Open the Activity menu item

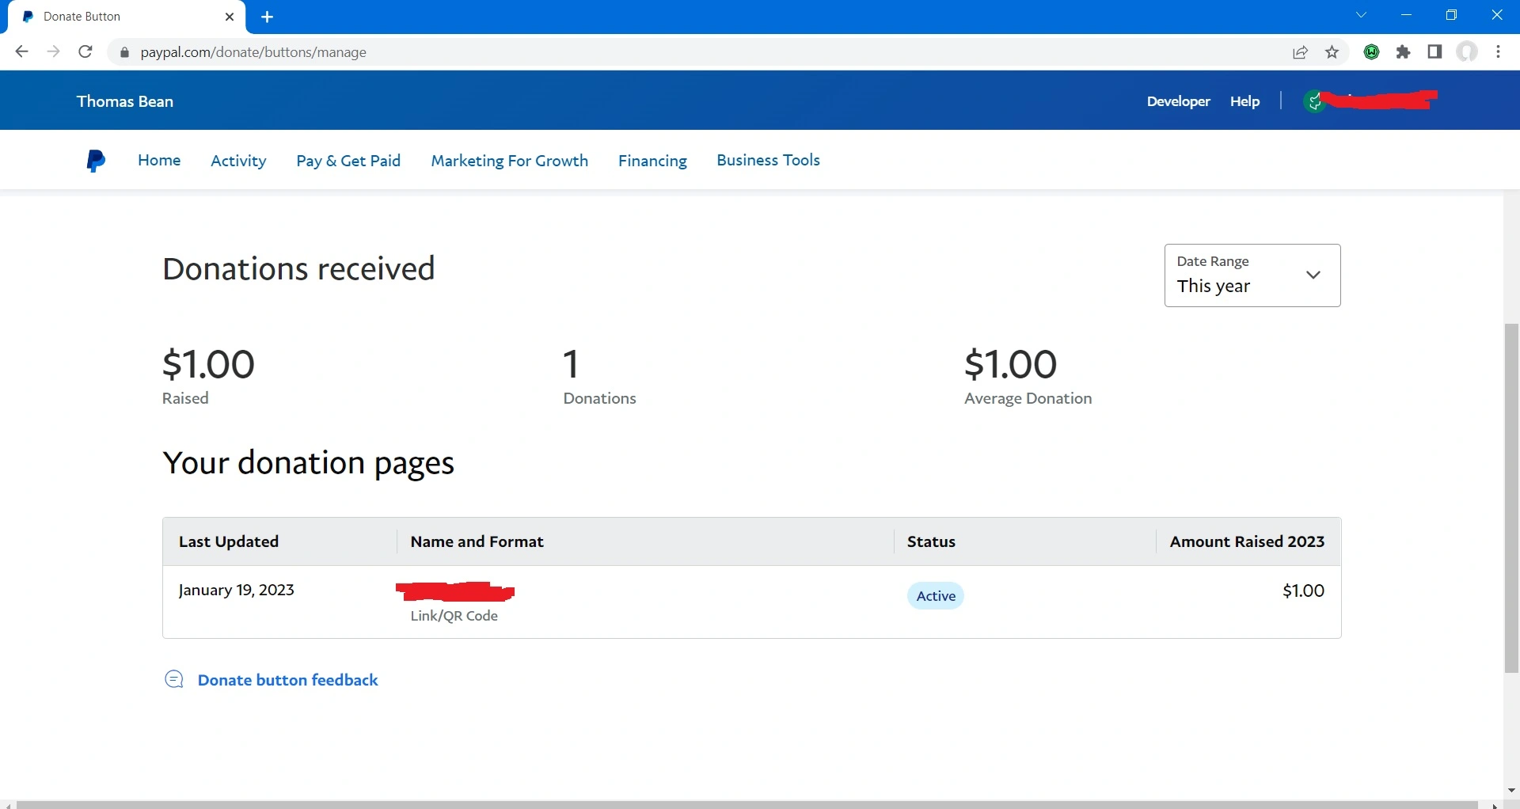point(238,161)
